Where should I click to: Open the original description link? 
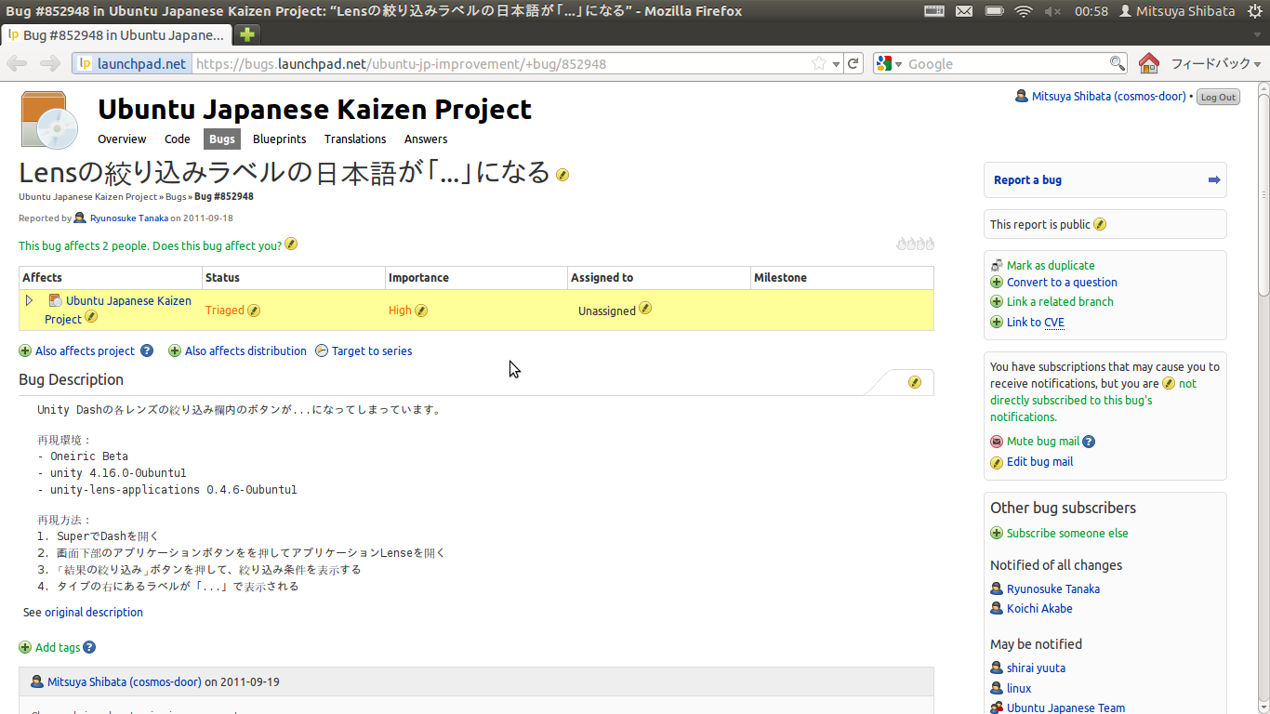click(94, 613)
